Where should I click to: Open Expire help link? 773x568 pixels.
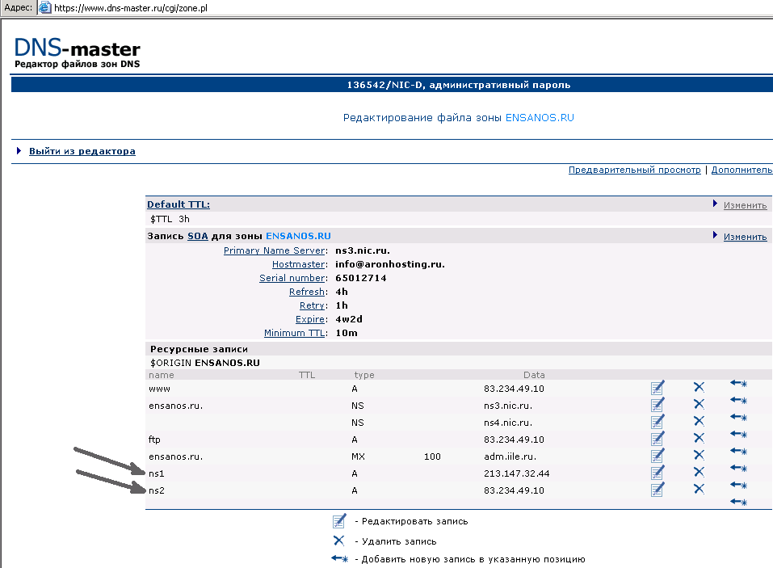coord(310,319)
